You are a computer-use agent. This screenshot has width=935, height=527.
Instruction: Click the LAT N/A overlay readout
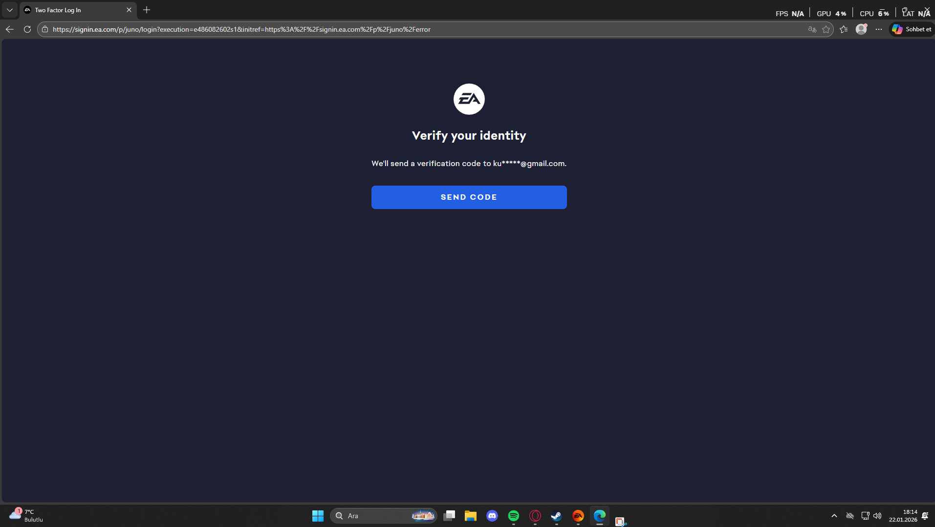point(916,14)
